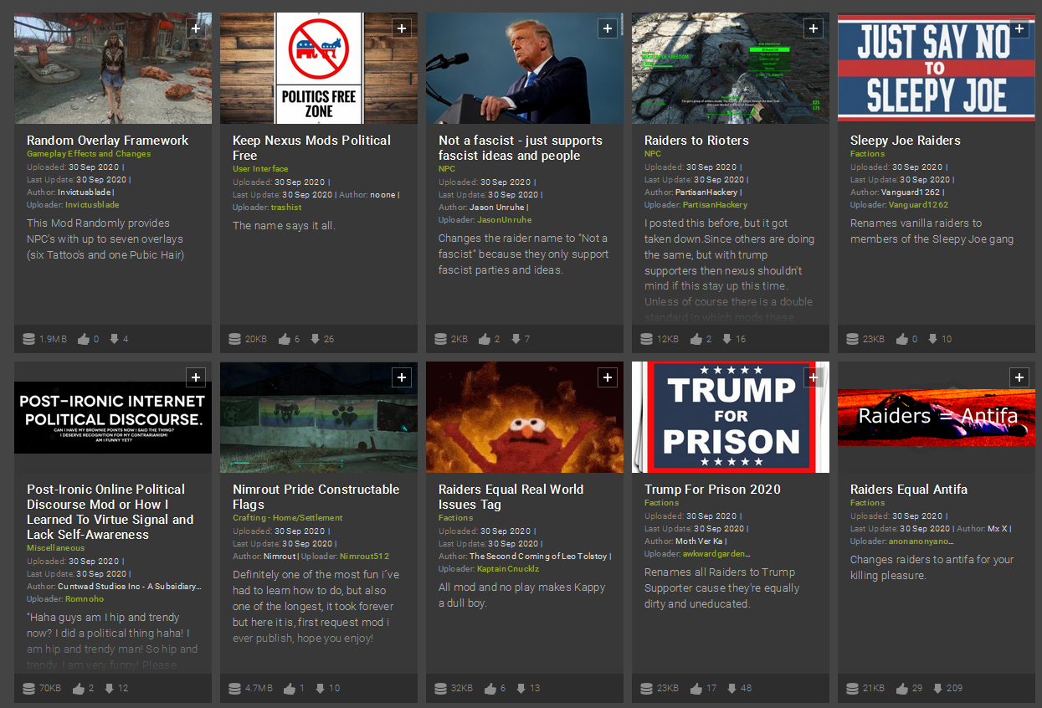Click the plus icon on Sleepy Joe Raiders thumbnail

[1019, 28]
